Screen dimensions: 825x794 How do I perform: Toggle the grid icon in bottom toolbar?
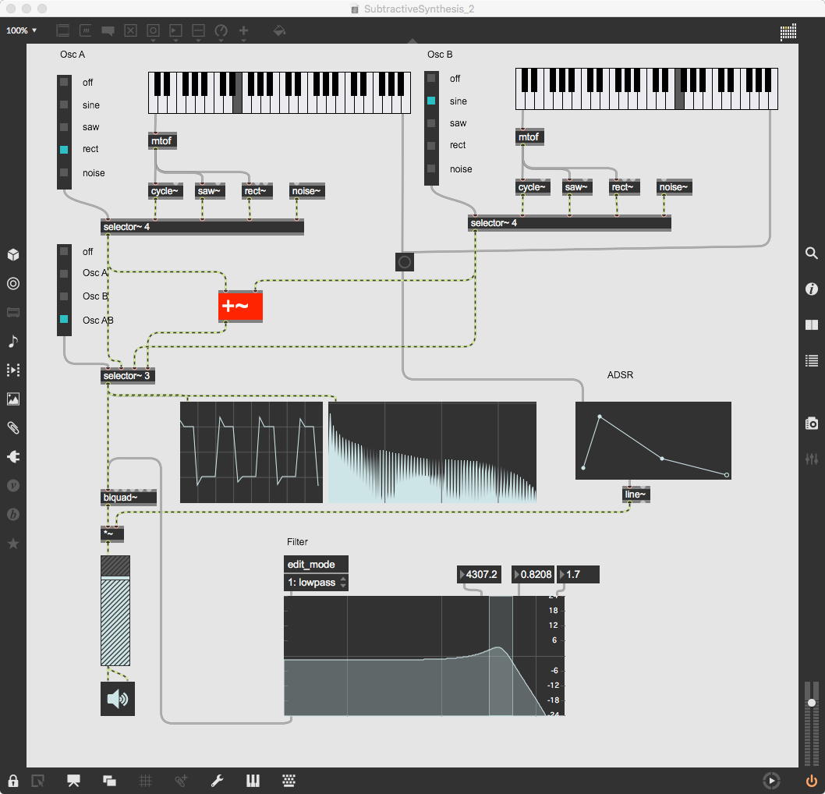[145, 780]
